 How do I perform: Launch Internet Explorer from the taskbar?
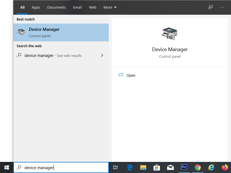[211, 167]
